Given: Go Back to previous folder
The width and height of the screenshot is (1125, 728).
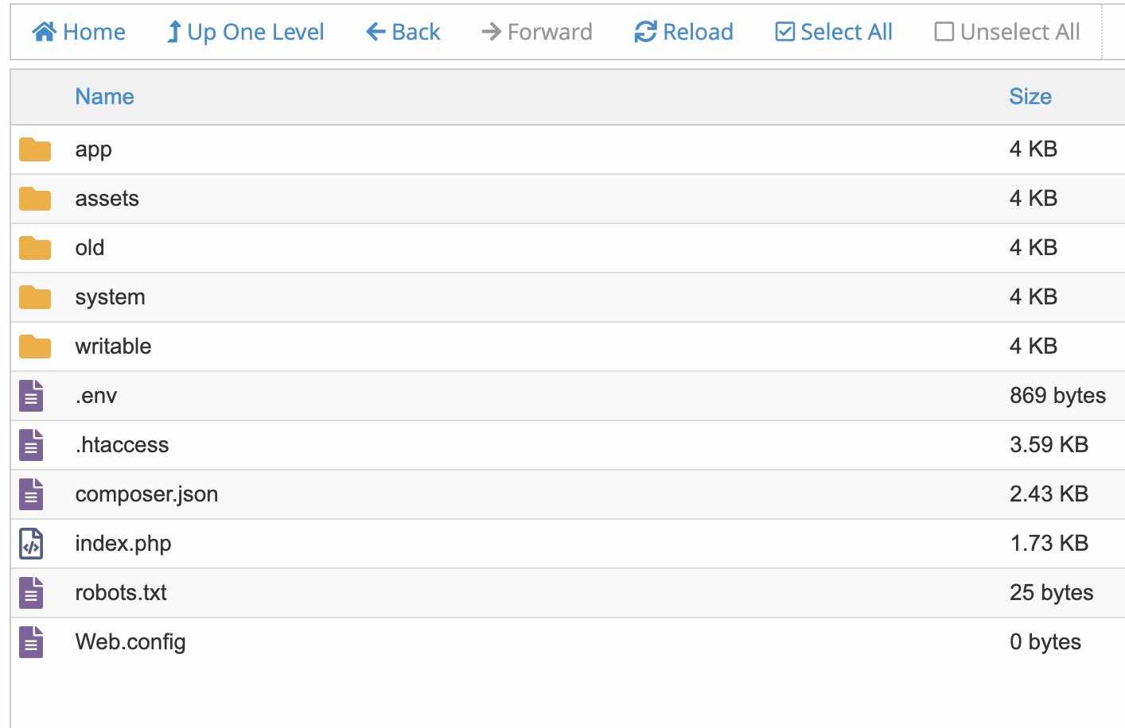Looking at the screenshot, I should tap(403, 32).
